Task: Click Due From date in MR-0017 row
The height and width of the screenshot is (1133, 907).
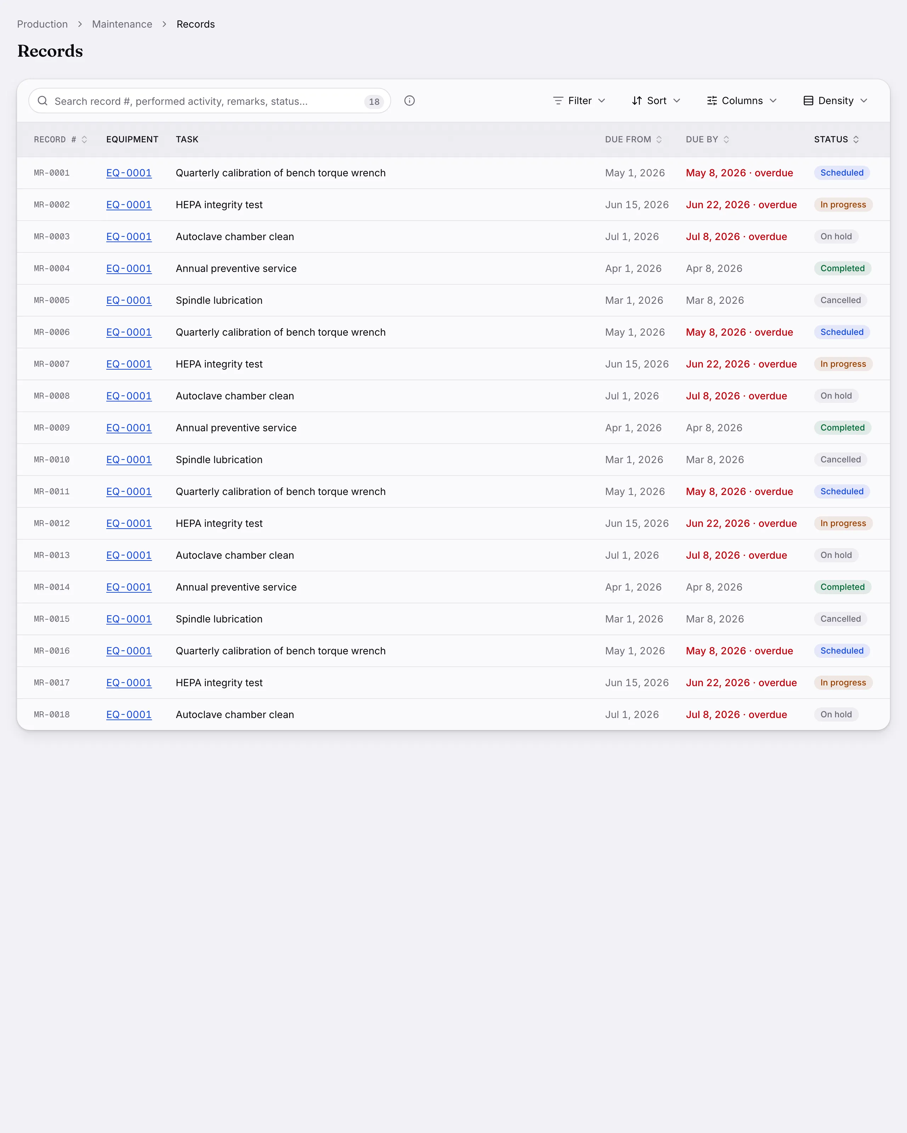Action: [x=637, y=683]
